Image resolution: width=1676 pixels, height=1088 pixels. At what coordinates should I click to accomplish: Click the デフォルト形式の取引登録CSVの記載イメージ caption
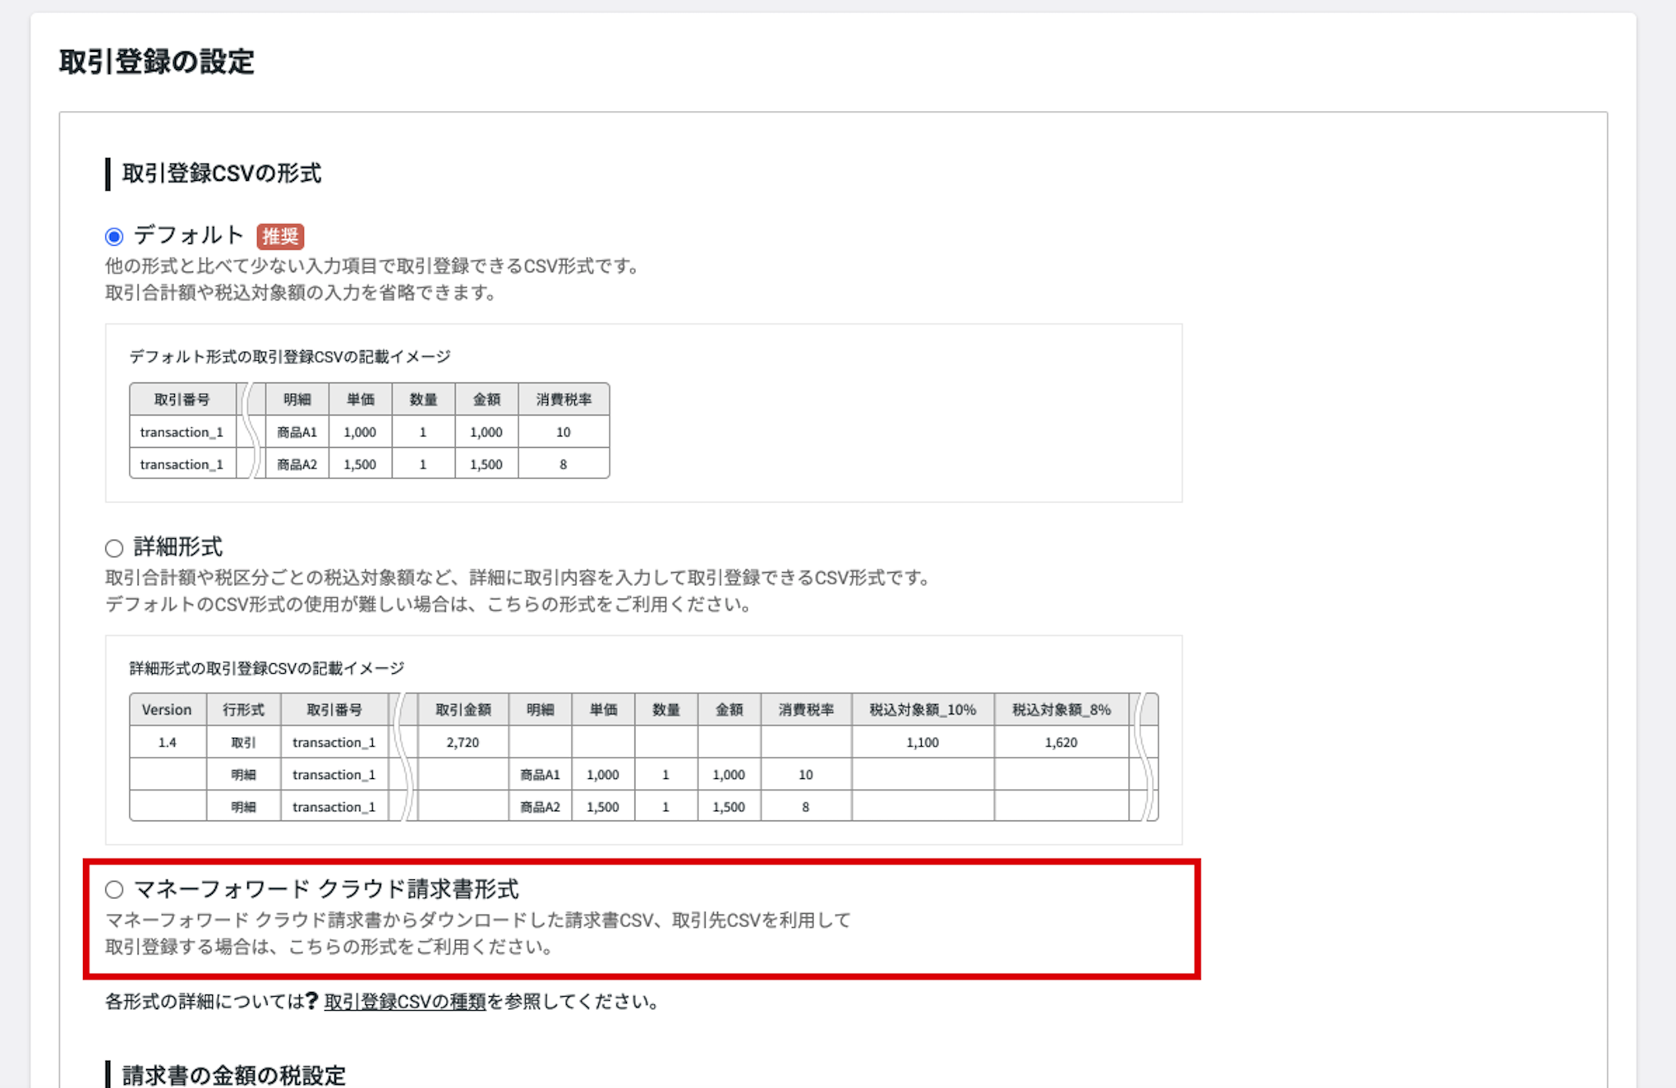point(290,357)
